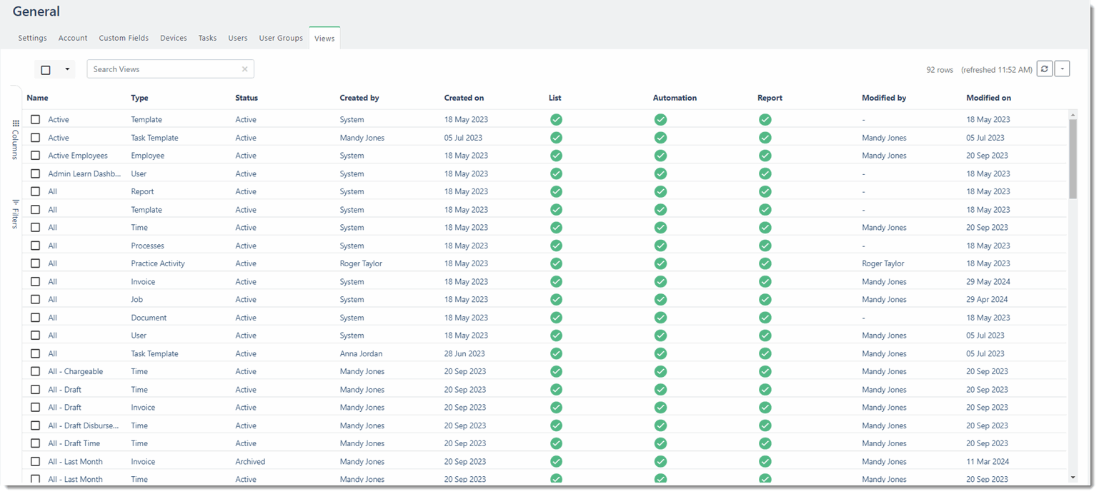This screenshot has height=494, width=1099.
Task: Click the Report checkmark on All - Last Month row
Action: click(765, 461)
